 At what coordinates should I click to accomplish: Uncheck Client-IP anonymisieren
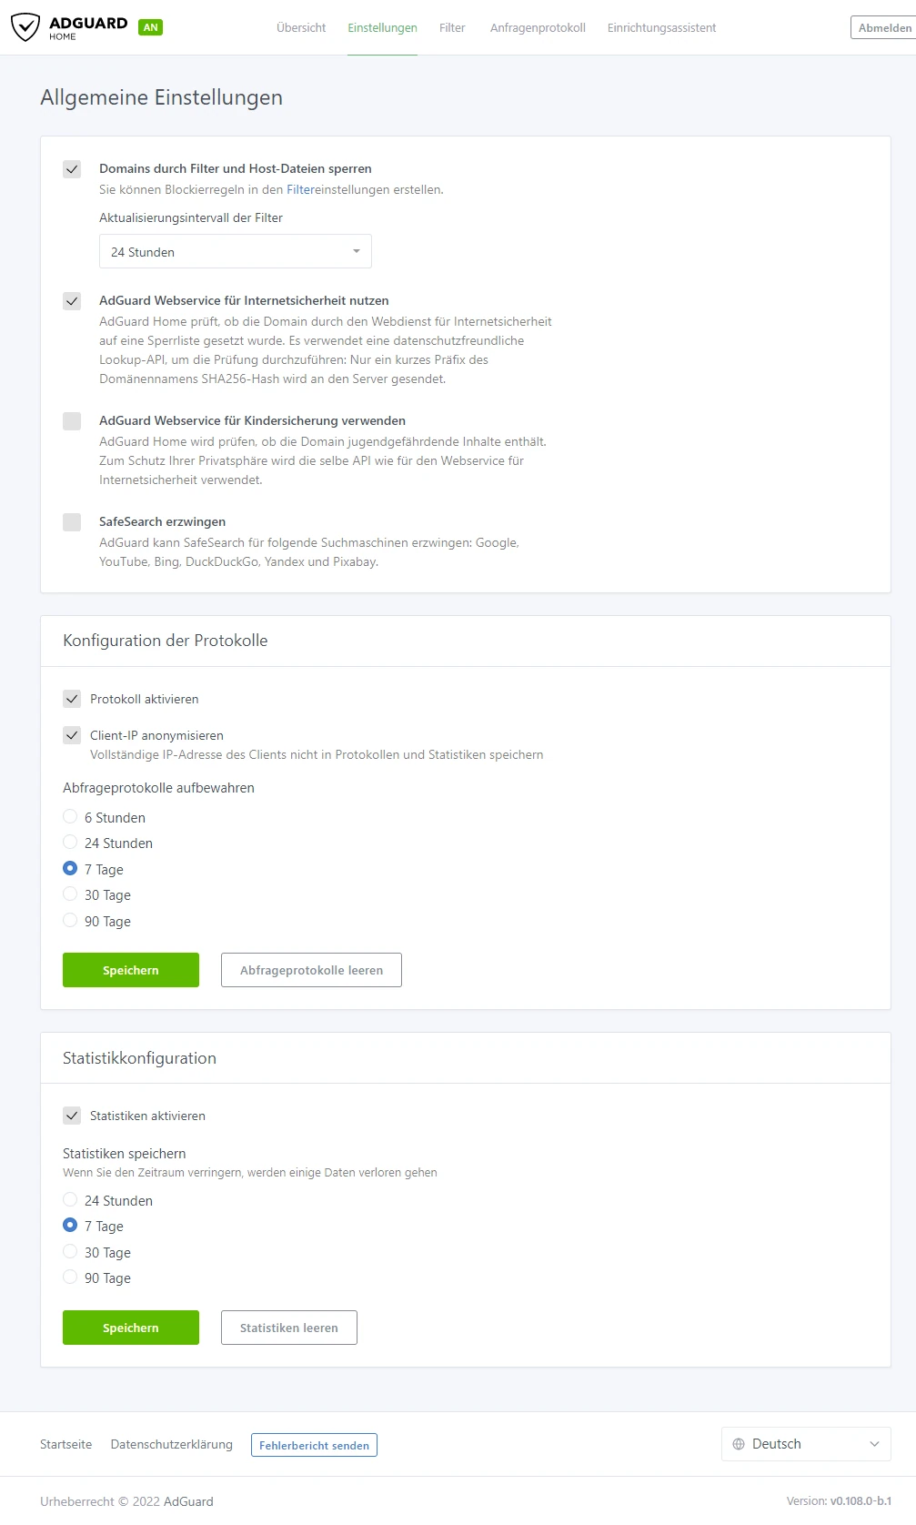pyautogui.click(x=72, y=734)
